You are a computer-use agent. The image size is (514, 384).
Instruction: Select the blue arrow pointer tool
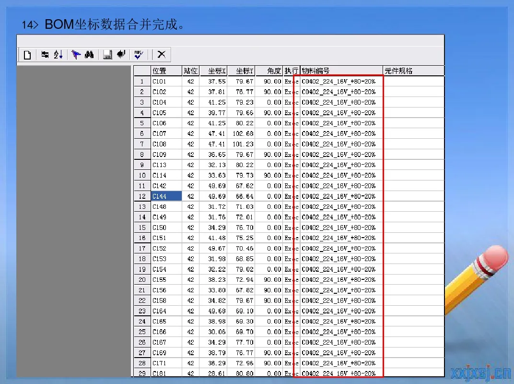click(76, 55)
